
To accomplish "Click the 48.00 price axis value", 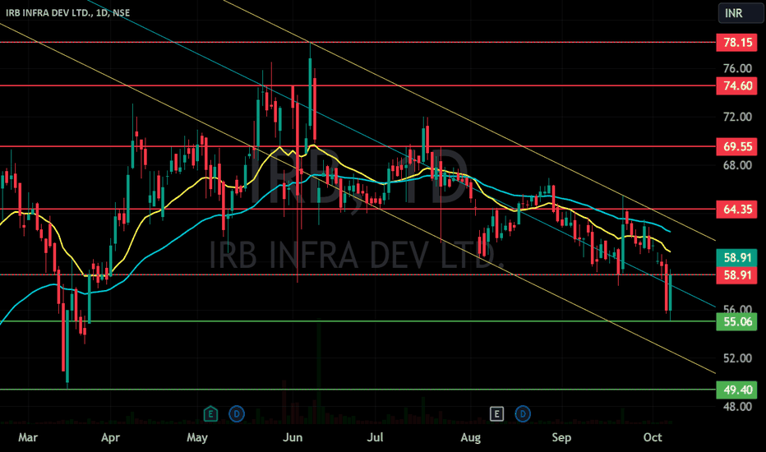I will 737,407.
